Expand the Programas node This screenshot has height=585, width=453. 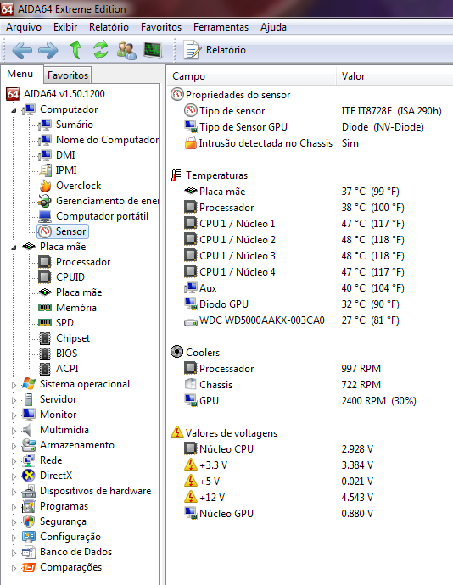[14, 507]
